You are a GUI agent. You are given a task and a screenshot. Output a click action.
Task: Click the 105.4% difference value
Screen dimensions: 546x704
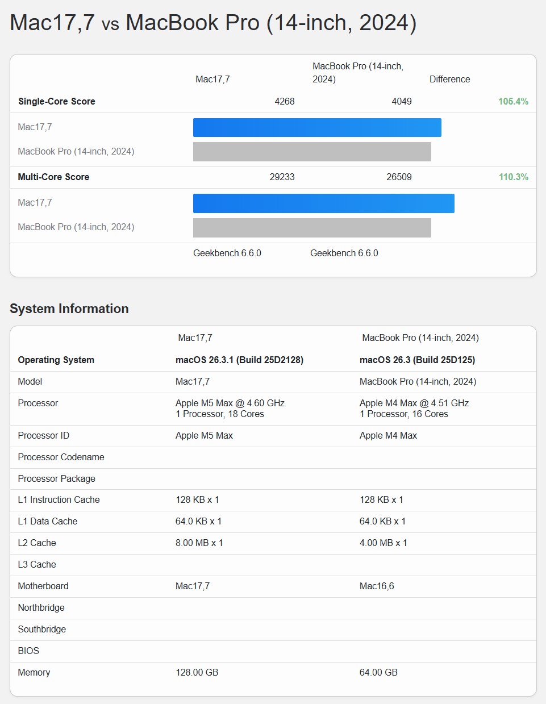[x=513, y=101]
